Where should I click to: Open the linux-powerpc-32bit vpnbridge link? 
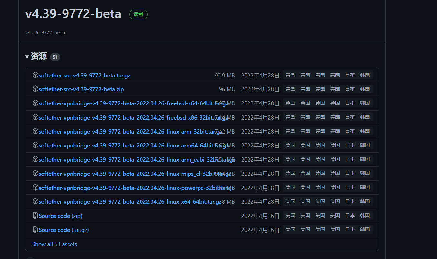coord(136,188)
